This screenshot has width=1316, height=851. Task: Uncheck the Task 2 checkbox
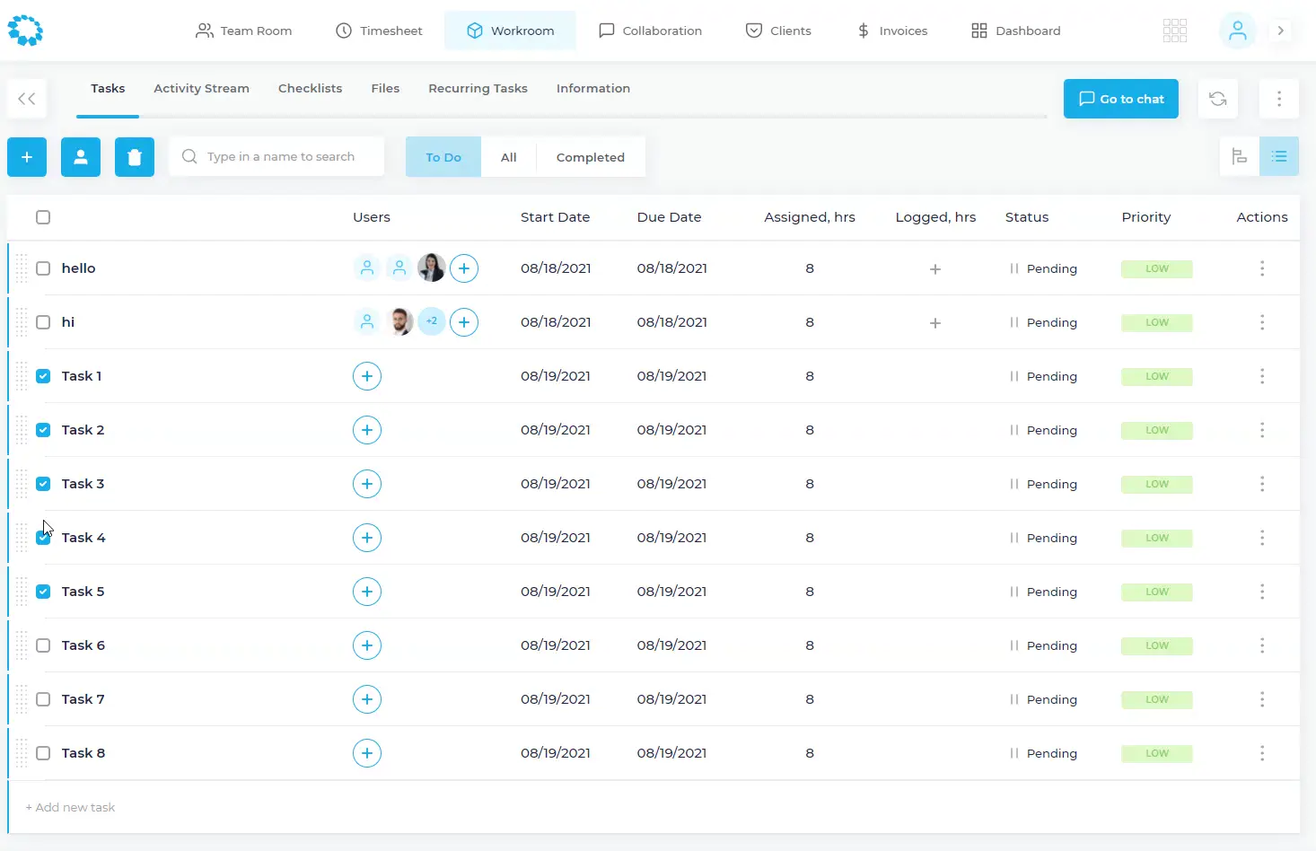tap(43, 430)
